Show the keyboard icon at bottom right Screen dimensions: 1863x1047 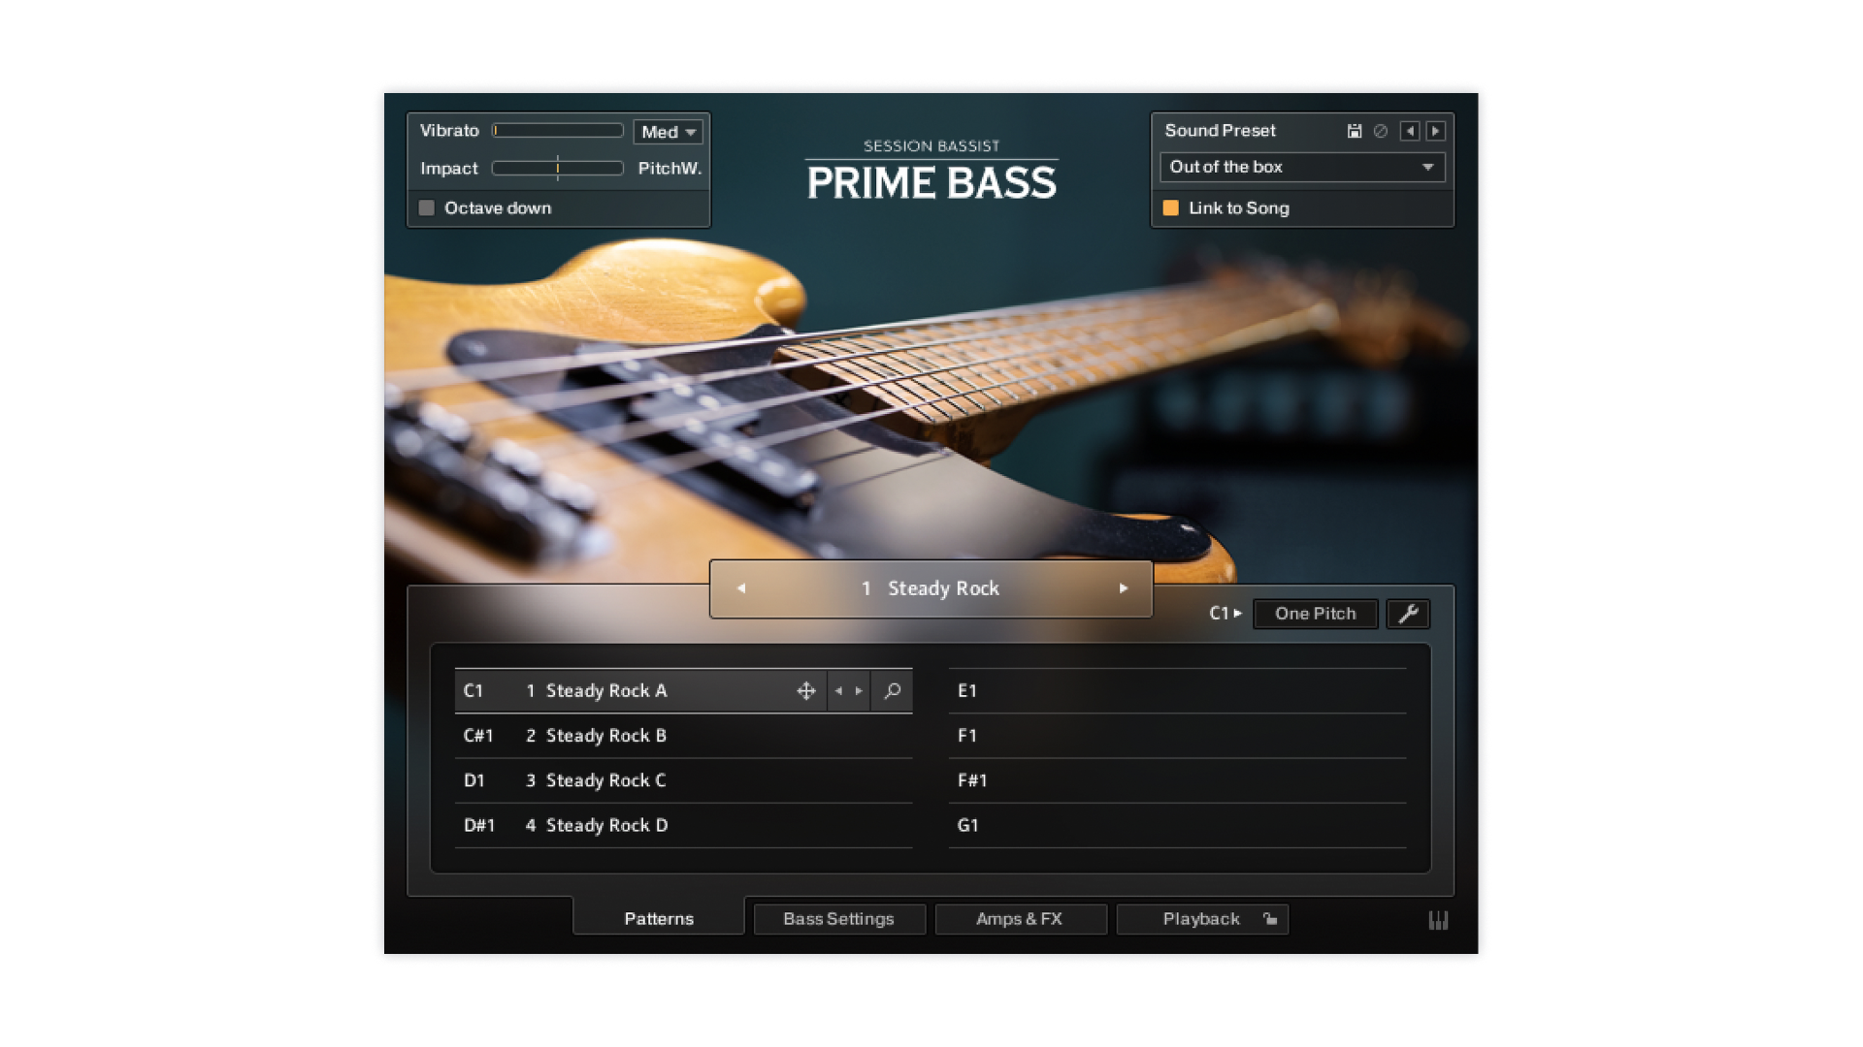[1438, 920]
